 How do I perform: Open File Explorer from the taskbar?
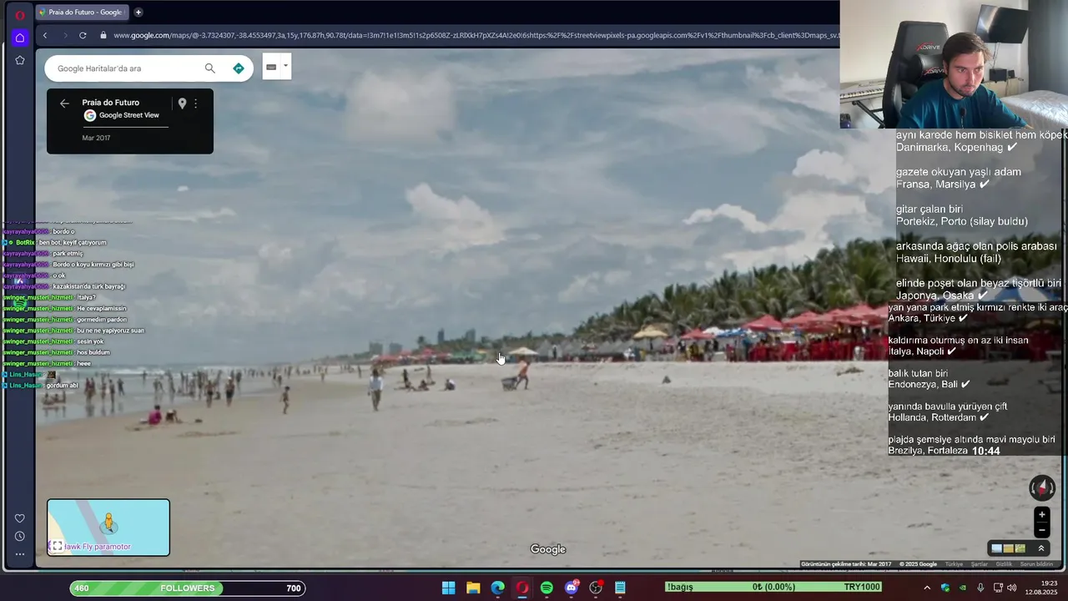[x=473, y=588]
